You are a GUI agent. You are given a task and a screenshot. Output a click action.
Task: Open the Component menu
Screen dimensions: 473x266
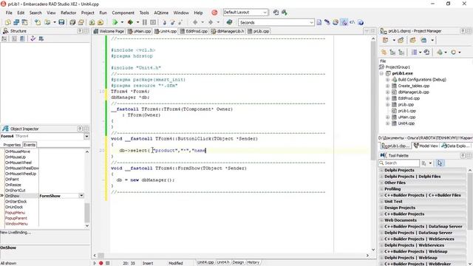123,13
